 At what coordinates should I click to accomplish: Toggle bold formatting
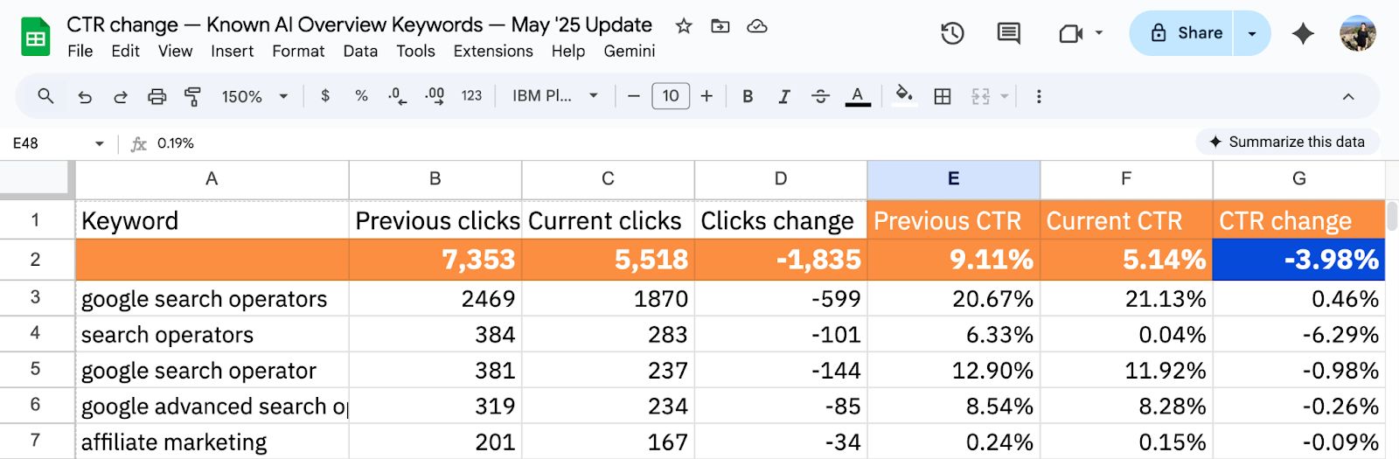(748, 96)
